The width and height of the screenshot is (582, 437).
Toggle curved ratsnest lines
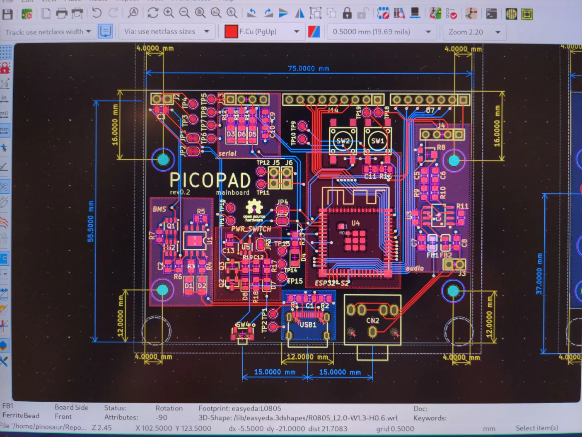(x=4, y=202)
